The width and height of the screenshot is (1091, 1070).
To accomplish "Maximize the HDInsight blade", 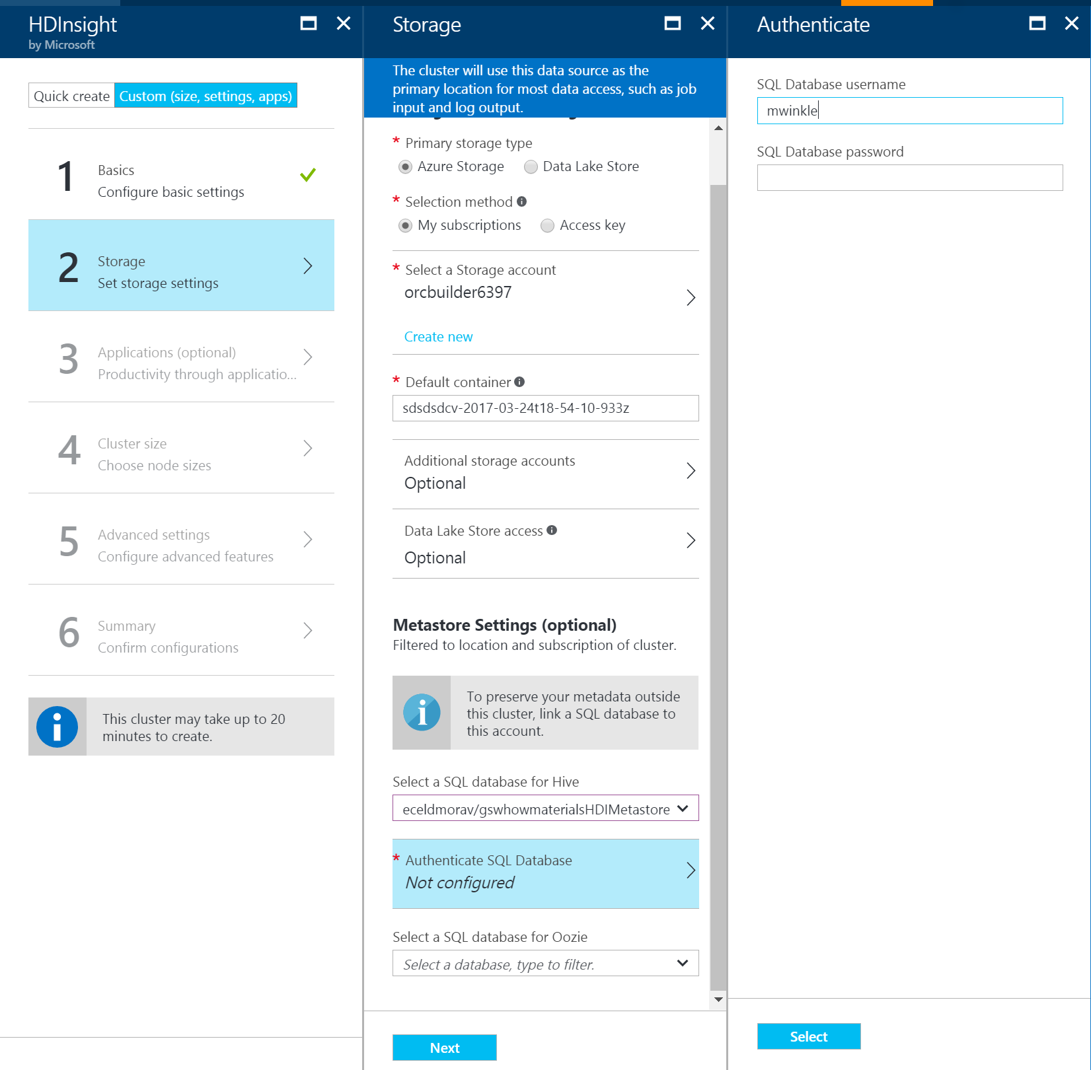I will point(308,24).
